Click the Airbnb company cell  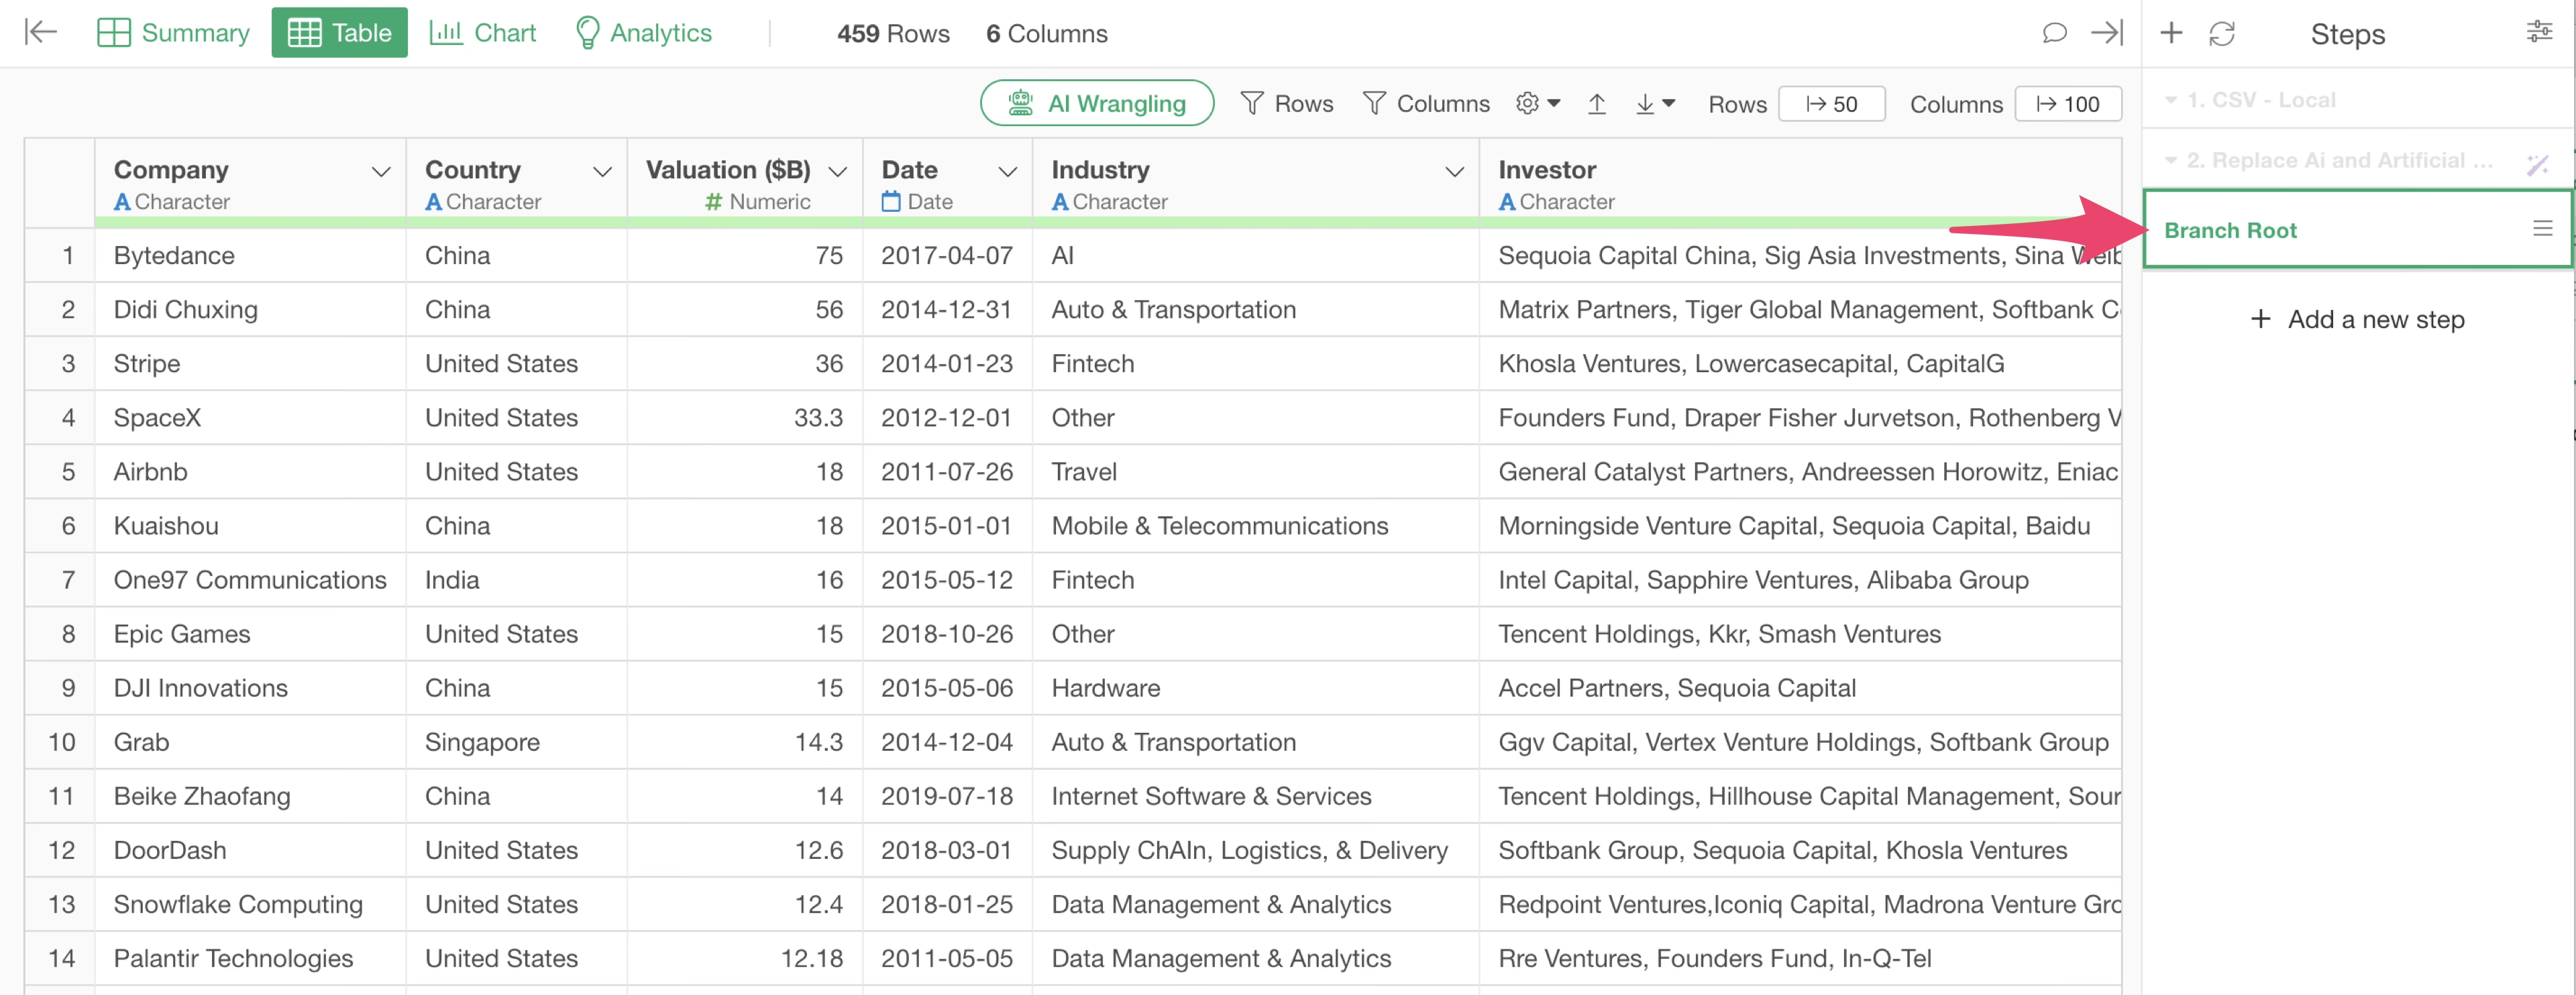250,471
